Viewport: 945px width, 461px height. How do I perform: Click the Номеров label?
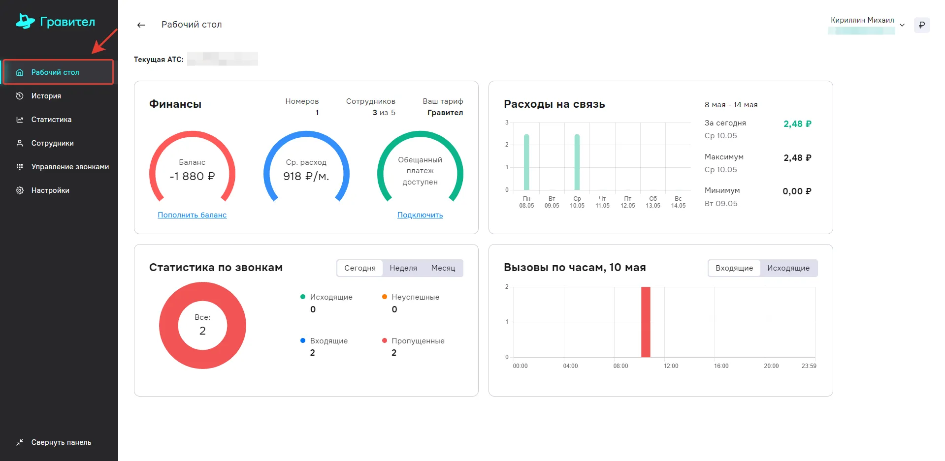pyautogui.click(x=302, y=101)
